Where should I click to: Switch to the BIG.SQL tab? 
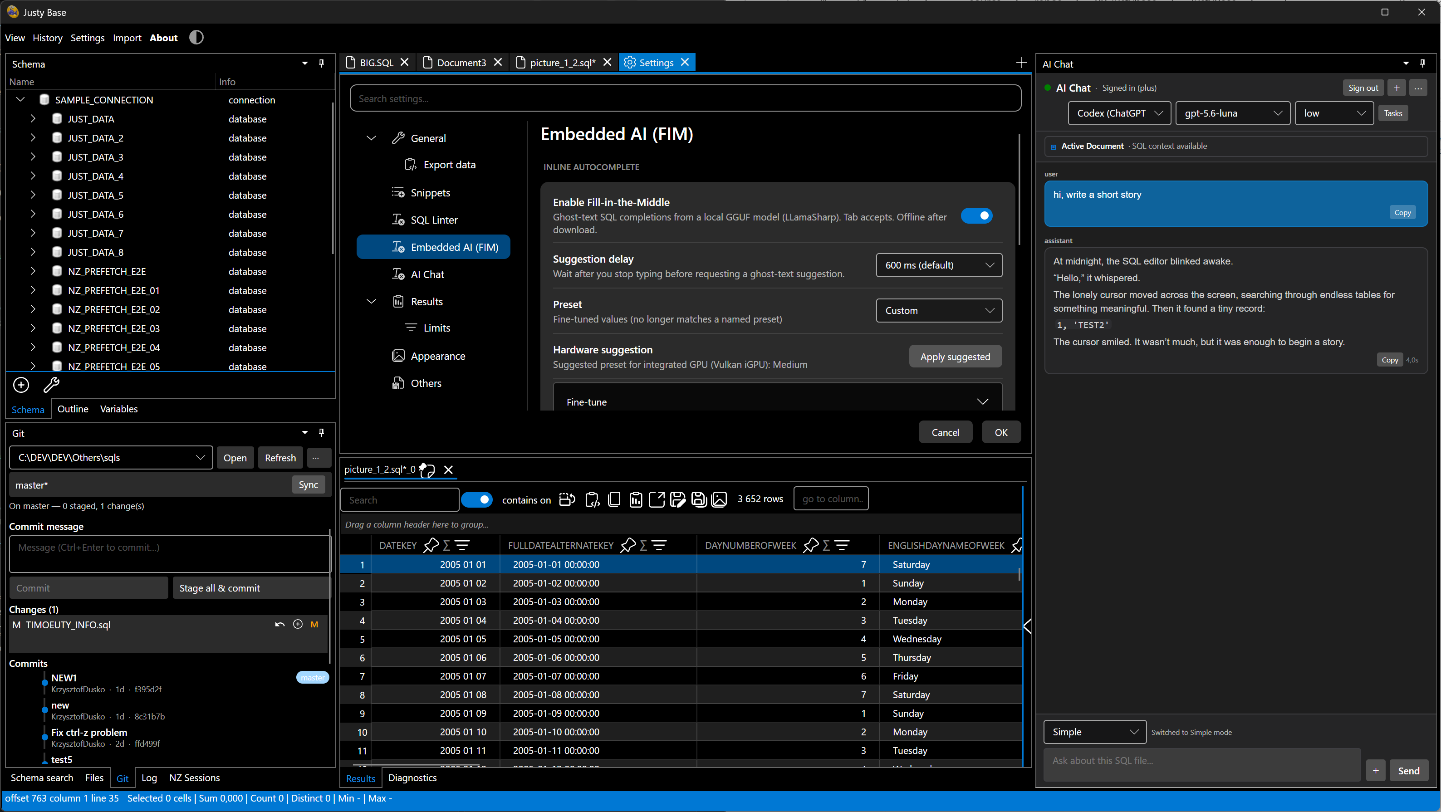point(376,63)
